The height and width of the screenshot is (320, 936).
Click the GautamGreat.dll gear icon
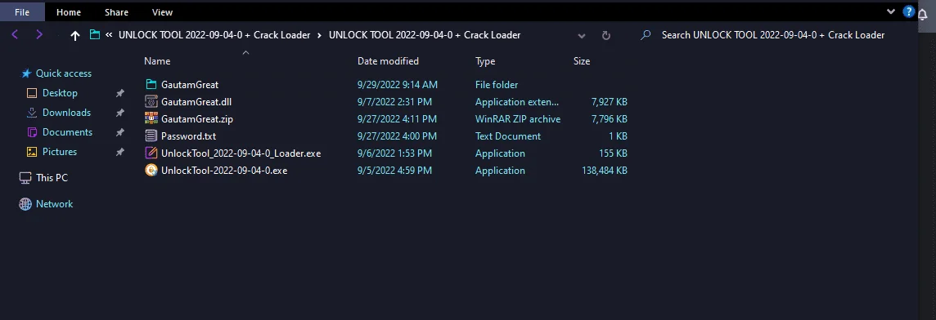click(151, 102)
